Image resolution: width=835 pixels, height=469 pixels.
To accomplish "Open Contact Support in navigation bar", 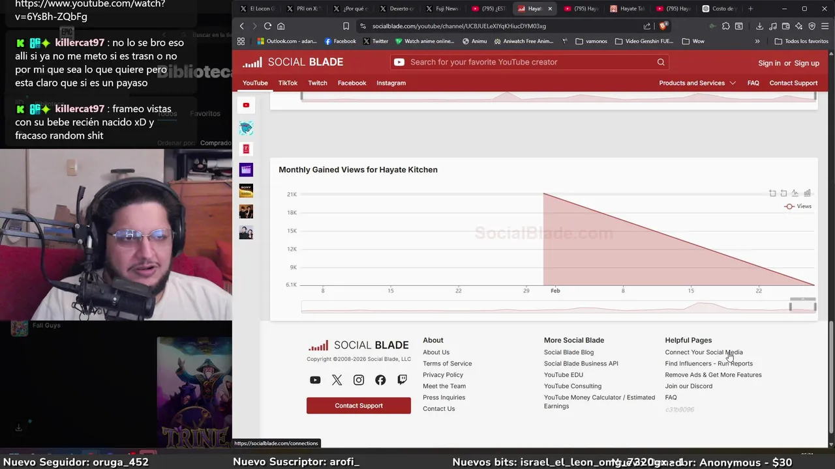I will (x=793, y=83).
